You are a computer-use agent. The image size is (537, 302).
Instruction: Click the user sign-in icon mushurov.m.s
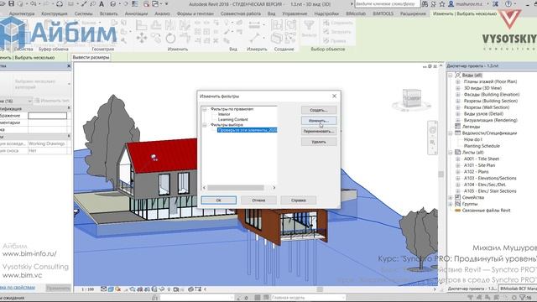point(451,4)
